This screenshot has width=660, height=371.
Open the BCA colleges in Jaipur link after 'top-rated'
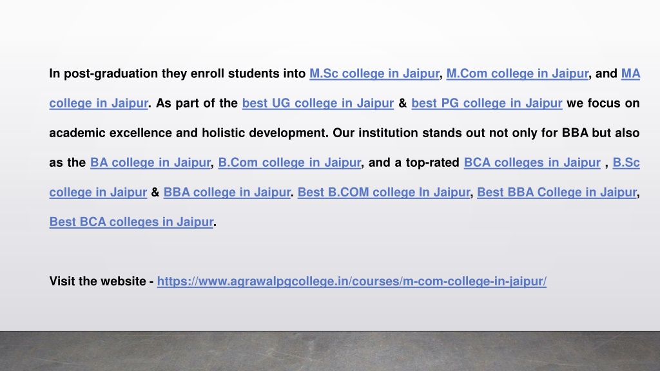coord(532,162)
